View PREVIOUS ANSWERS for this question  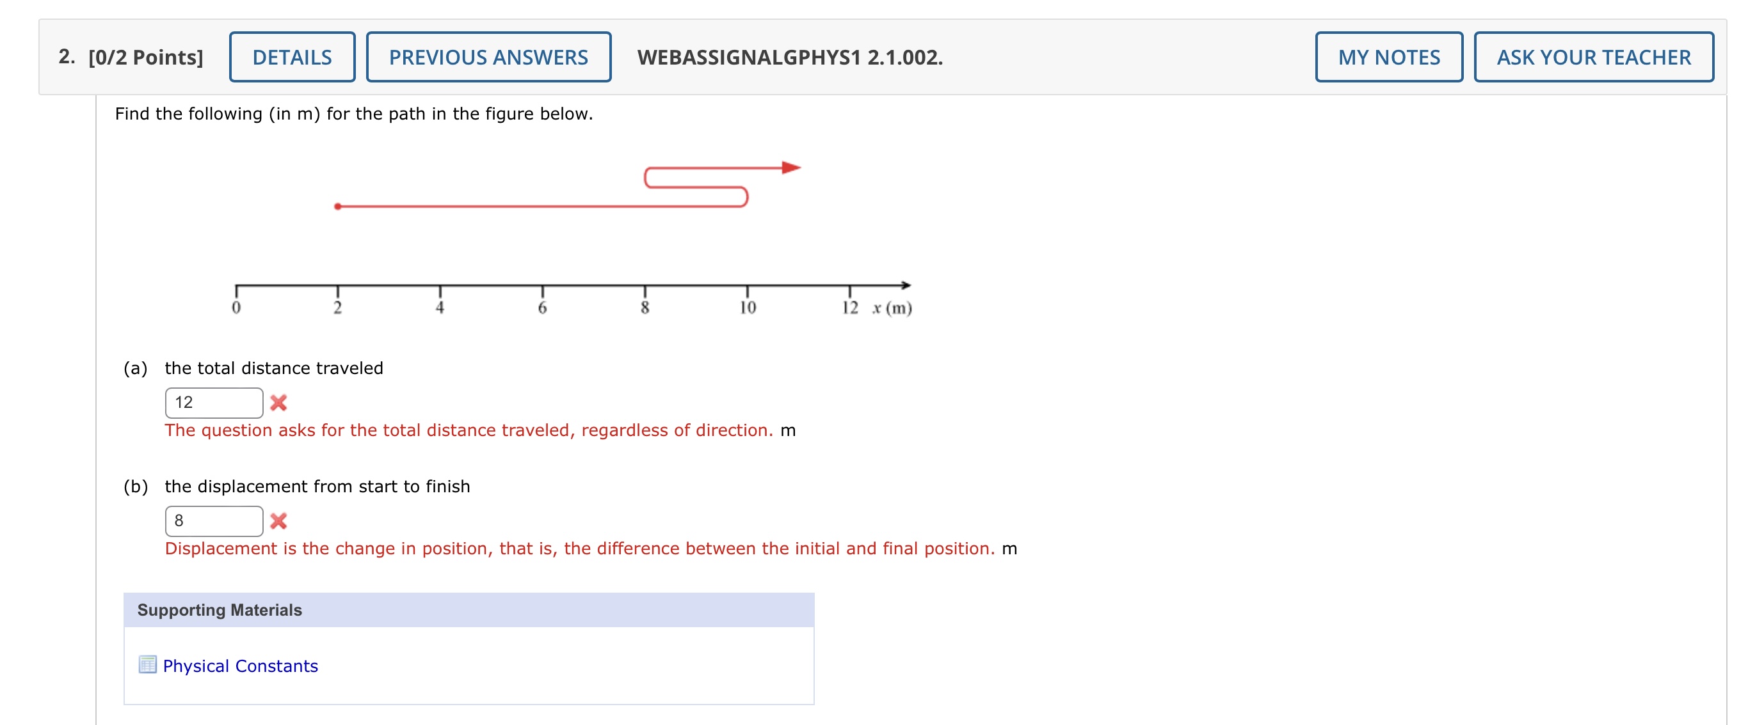click(x=488, y=57)
